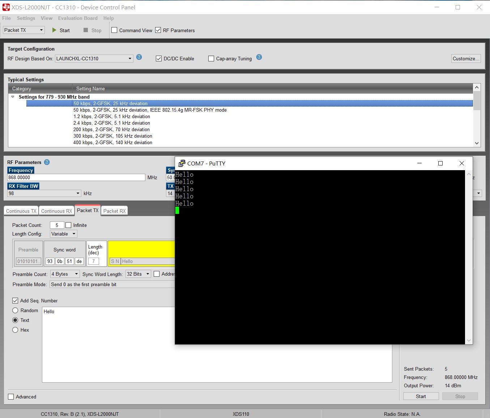
Task: Click the sync word byte 51 field
Action: point(69,261)
